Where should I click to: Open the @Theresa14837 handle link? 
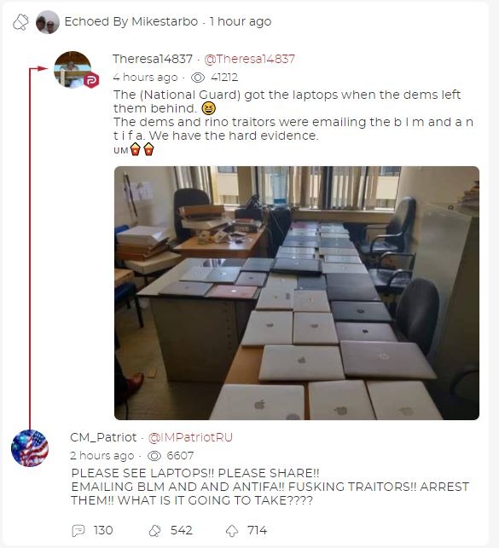[249, 59]
